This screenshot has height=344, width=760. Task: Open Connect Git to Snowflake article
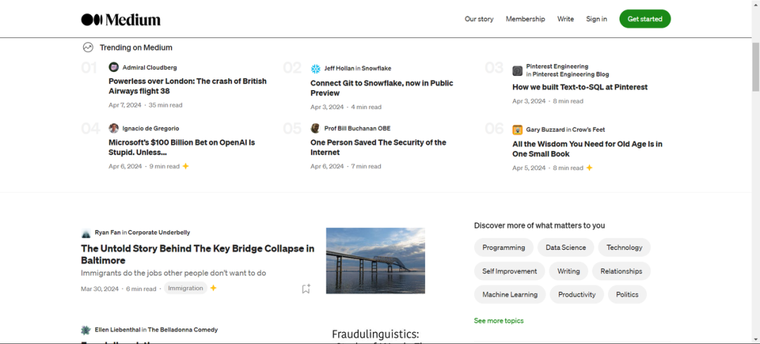pyautogui.click(x=382, y=88)
